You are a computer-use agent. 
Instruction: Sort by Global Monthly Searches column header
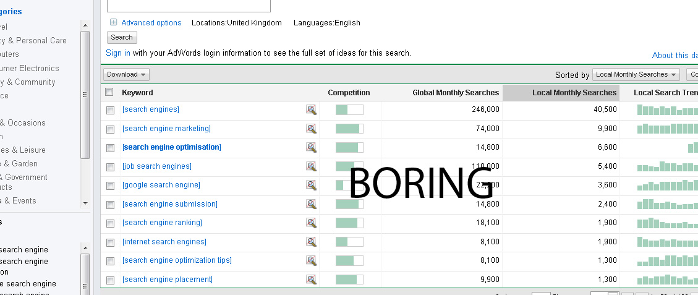[x=456, y=93]
